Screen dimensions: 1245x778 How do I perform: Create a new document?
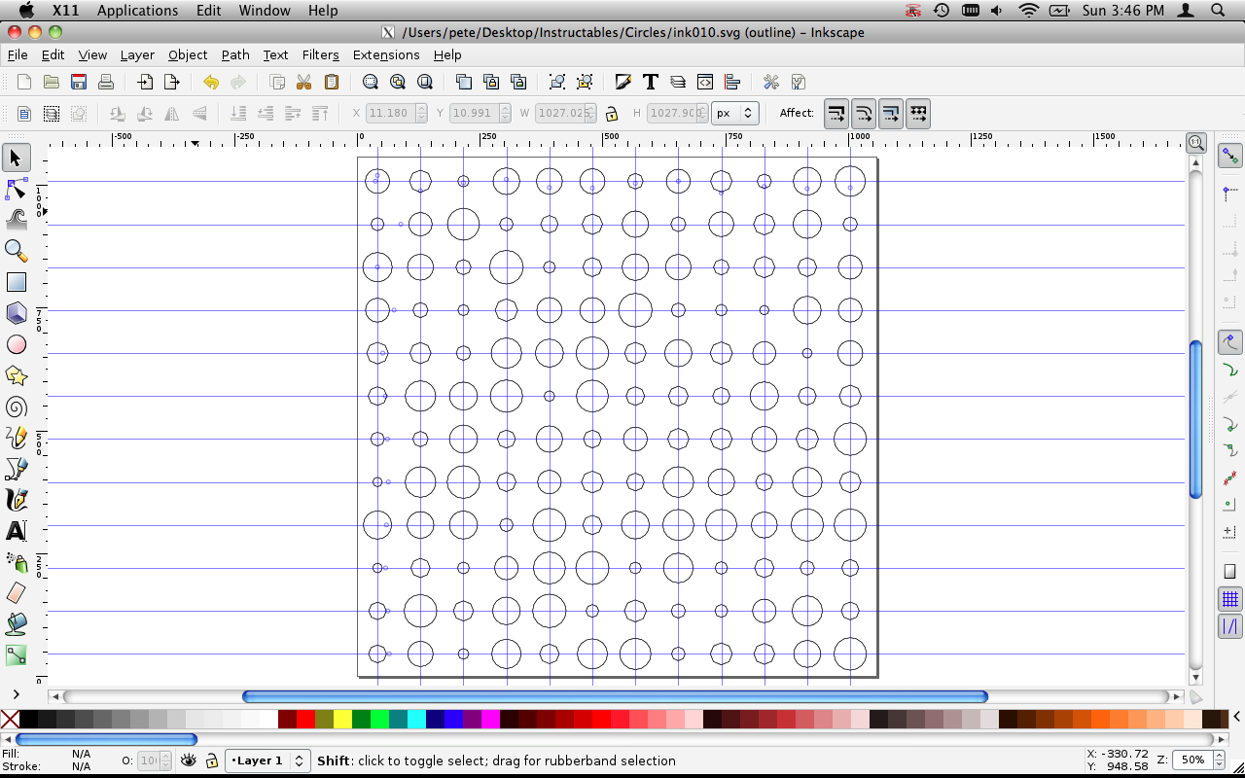(x=24, y=82)
